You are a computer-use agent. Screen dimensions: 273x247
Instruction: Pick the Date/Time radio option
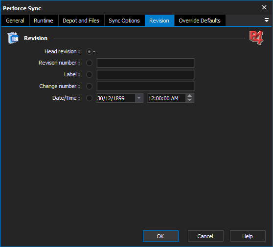pos(89,98)
